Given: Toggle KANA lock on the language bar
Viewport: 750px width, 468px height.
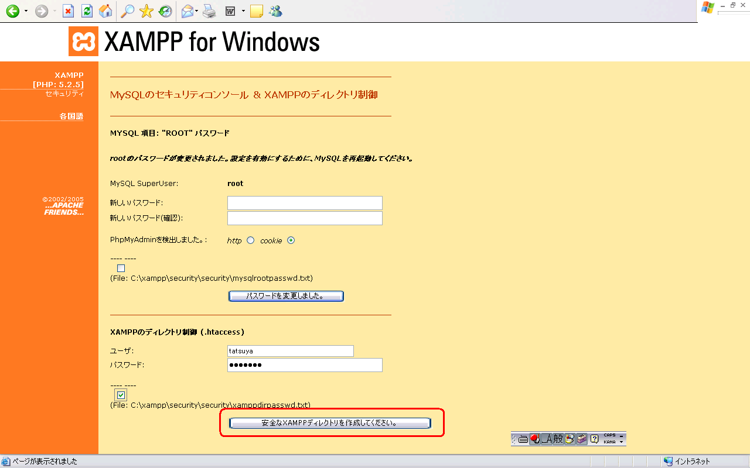Looking at the screenshot, I should (609, 442).
